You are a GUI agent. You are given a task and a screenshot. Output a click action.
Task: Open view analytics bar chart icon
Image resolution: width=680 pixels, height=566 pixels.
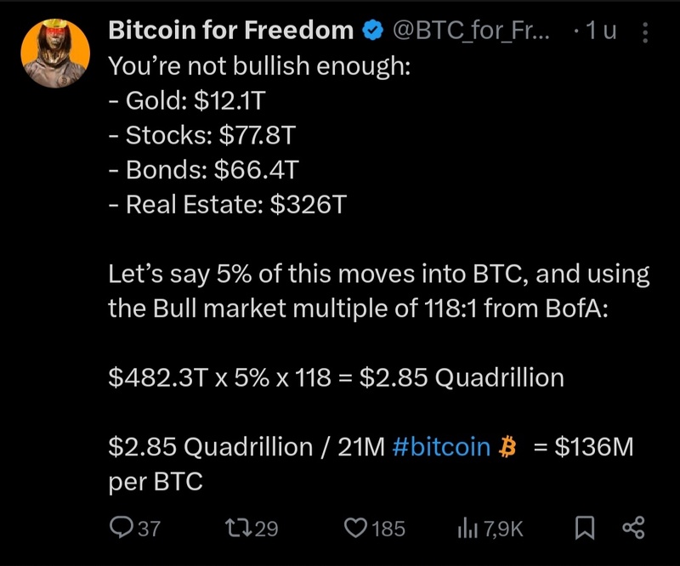(468, 529)
